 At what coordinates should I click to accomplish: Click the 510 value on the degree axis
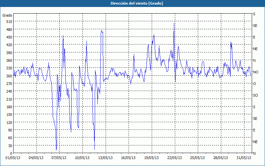coord(9,22)
